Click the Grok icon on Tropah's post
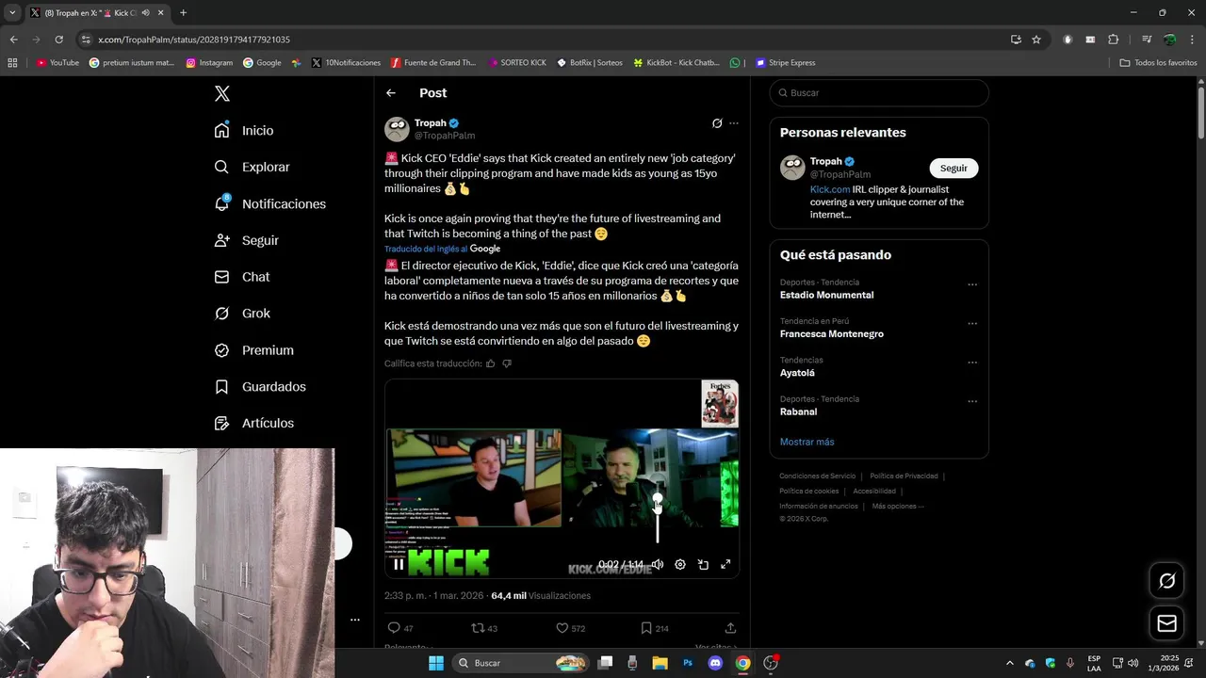This screenshot has width=1206, height=678. 717,123
